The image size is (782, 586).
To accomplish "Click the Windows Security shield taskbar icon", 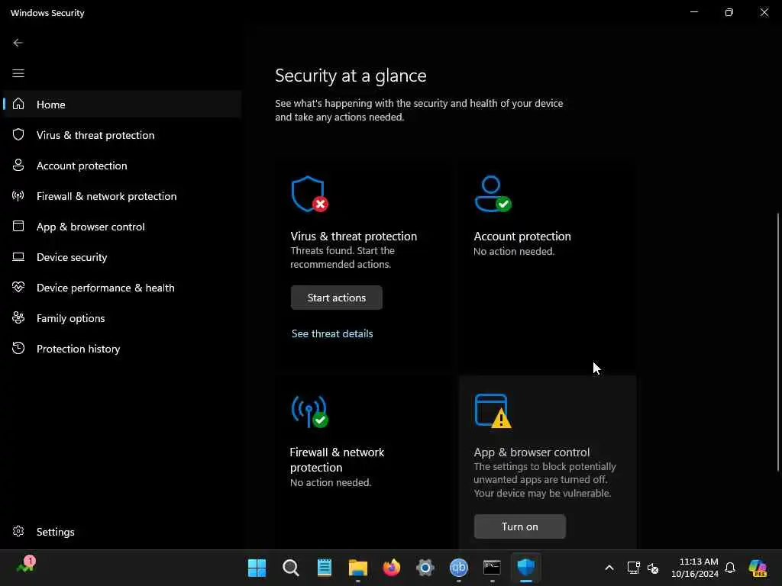I will tap(526, 568).
